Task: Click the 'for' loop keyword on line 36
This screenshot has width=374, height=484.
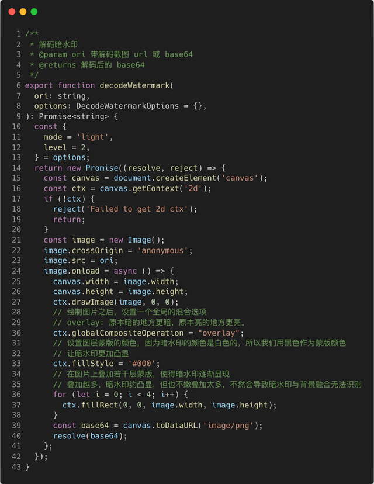Action: 60,395
